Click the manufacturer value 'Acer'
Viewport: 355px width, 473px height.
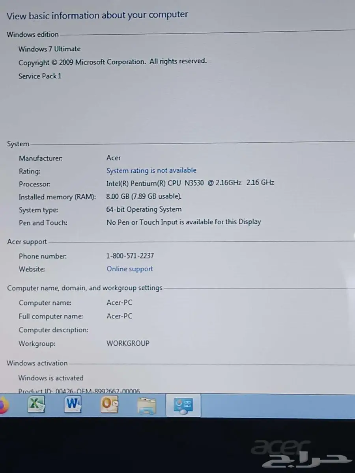pos(114,158)
